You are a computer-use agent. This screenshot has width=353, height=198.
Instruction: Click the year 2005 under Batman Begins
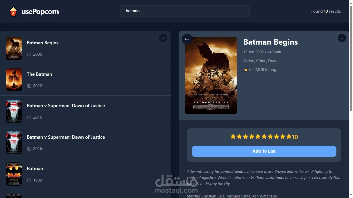click(x=37, y=54)
